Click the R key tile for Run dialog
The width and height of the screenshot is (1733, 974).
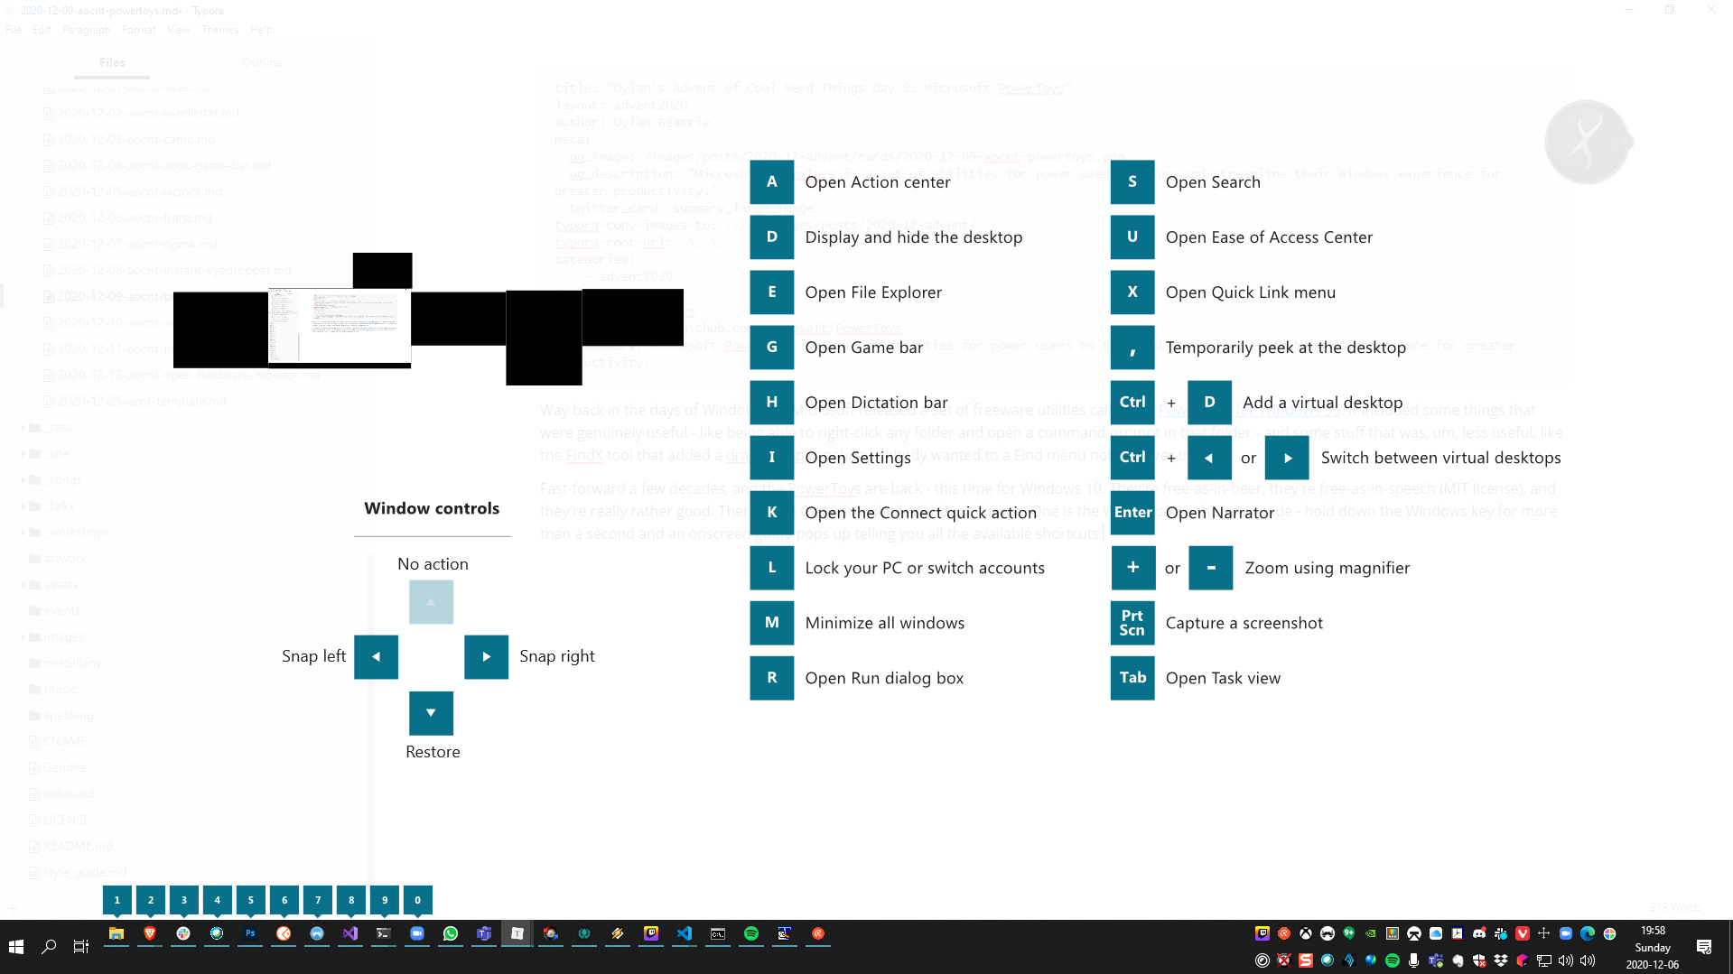pos(771,677)
